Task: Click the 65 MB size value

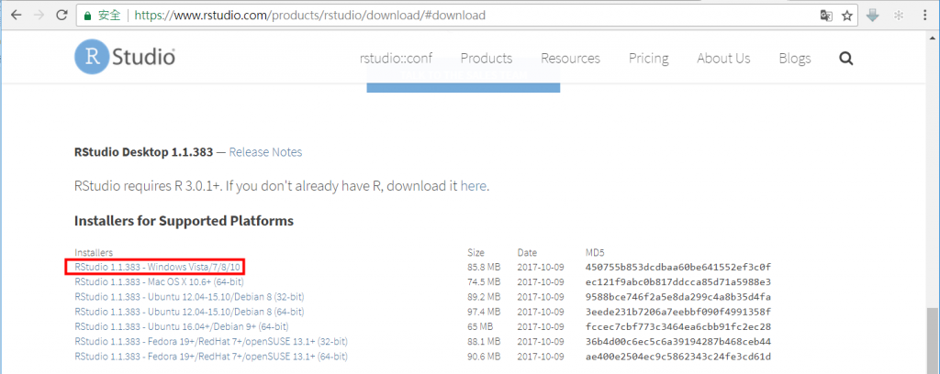Action: click(480, 326)
